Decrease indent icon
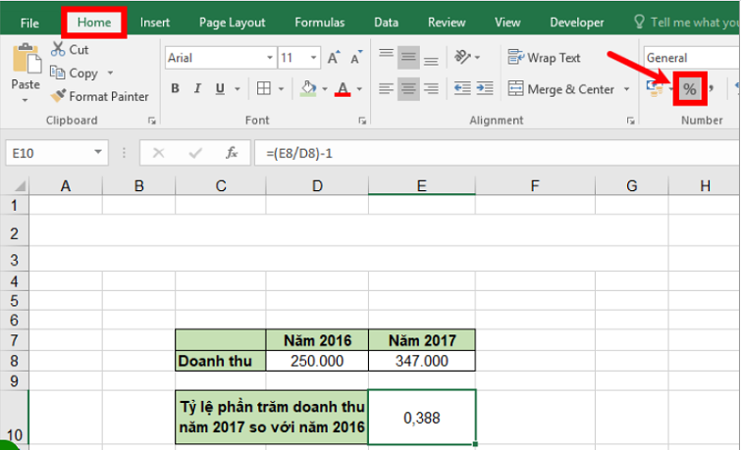 coord(462,88)
